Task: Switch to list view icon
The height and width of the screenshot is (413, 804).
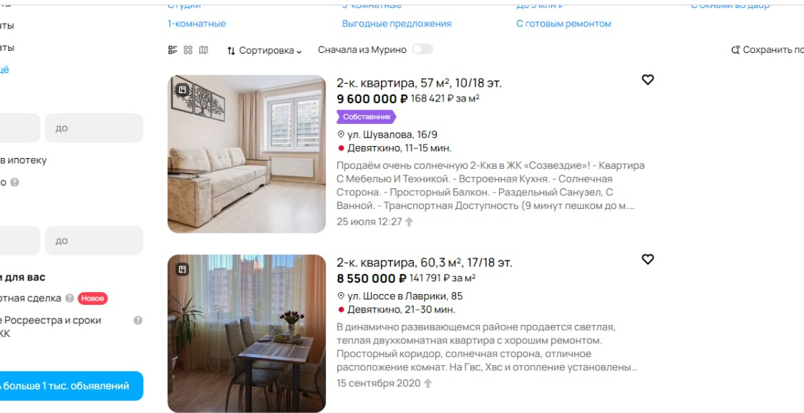Action: (173, 49)
